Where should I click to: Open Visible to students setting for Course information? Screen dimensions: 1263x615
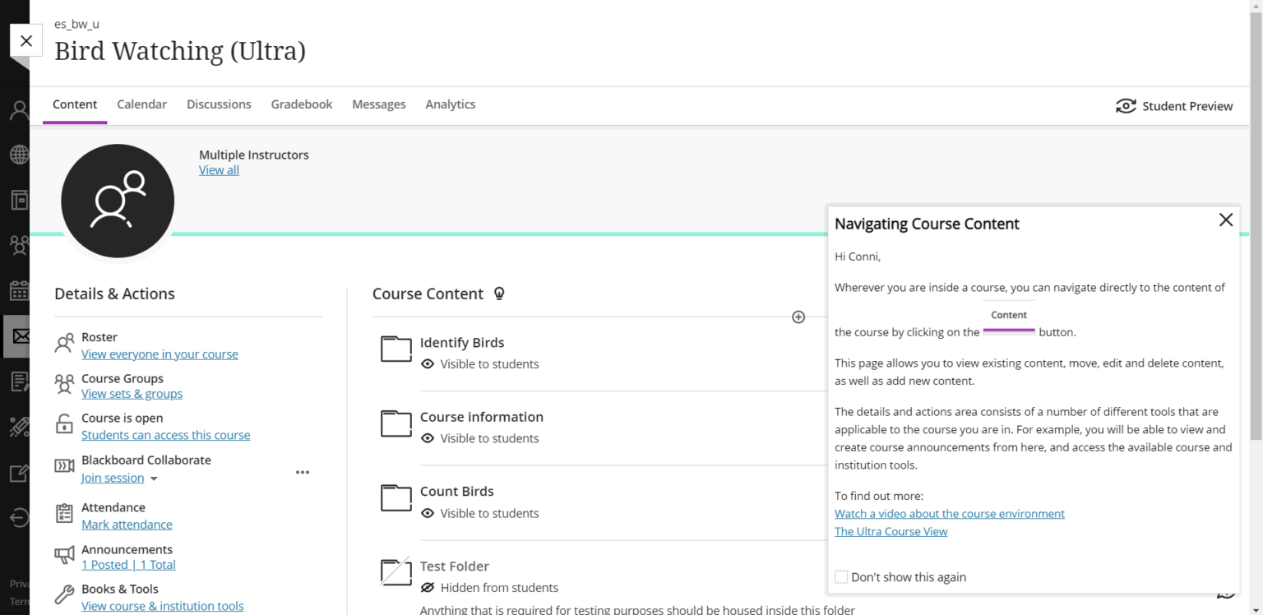click(489, 438)
